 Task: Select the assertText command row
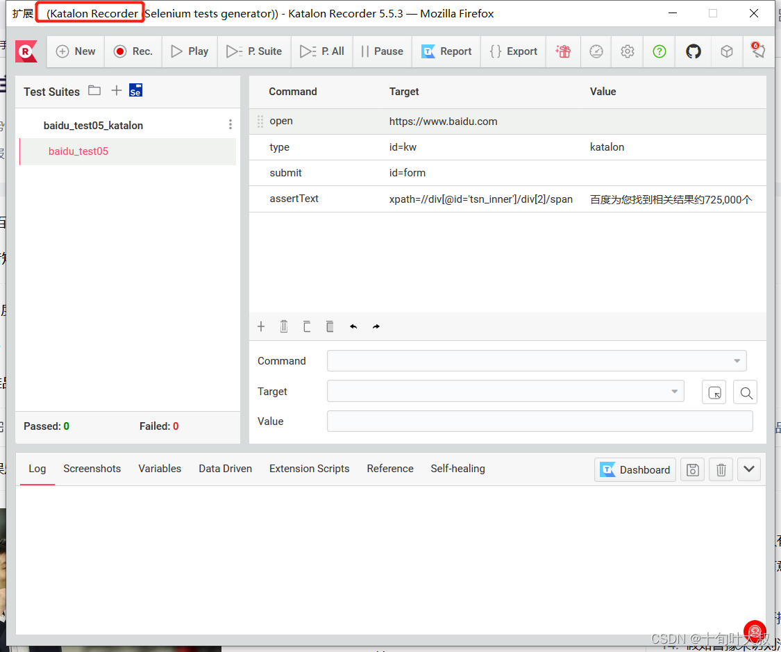(507, 199)
